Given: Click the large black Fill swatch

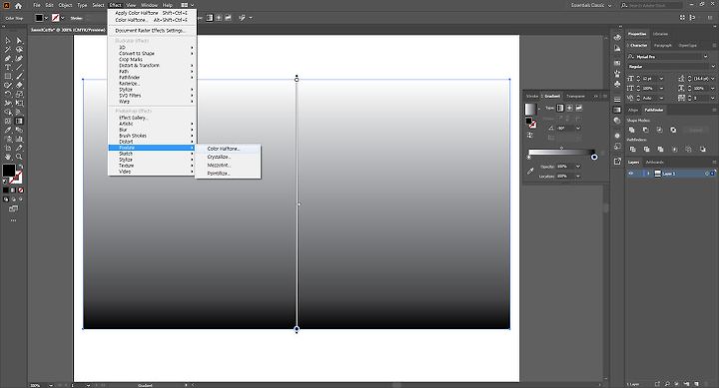Looking at the screenshot, I should coord(9,171).
